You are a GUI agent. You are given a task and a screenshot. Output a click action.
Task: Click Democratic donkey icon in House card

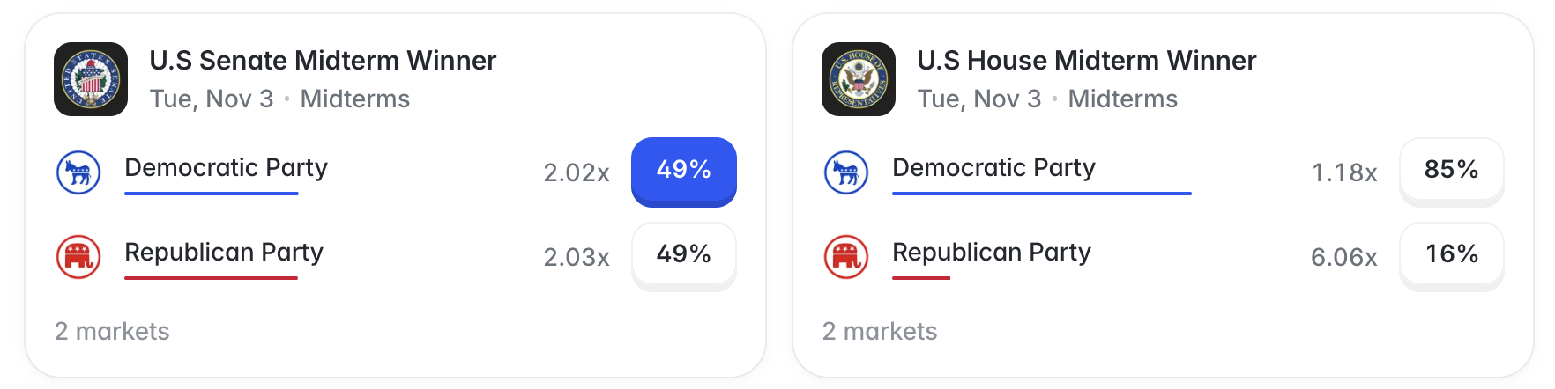[x=846, y=172]
